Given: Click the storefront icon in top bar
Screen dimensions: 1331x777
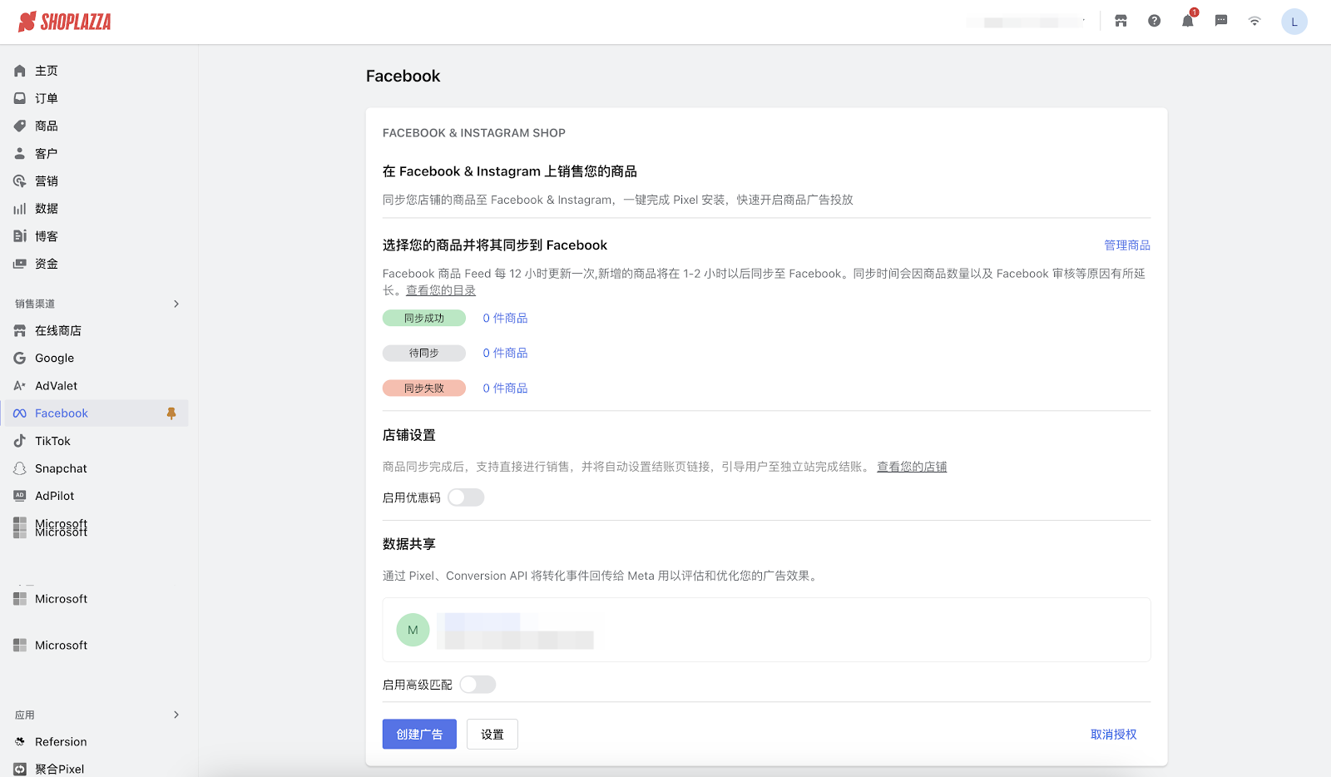Looking at the screenshot, I should [1121, 22].
